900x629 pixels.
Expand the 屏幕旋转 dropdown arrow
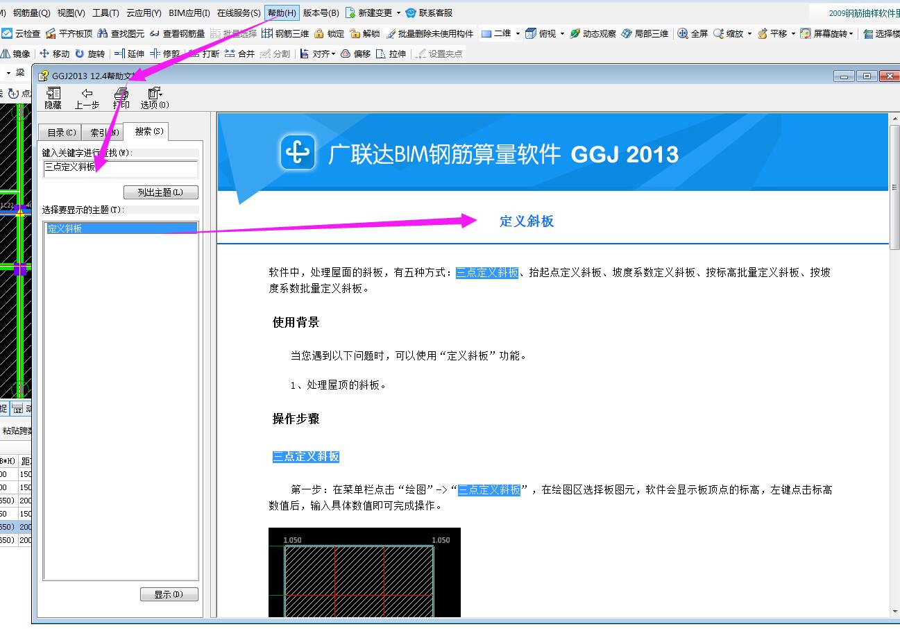[x=852, y=33]
